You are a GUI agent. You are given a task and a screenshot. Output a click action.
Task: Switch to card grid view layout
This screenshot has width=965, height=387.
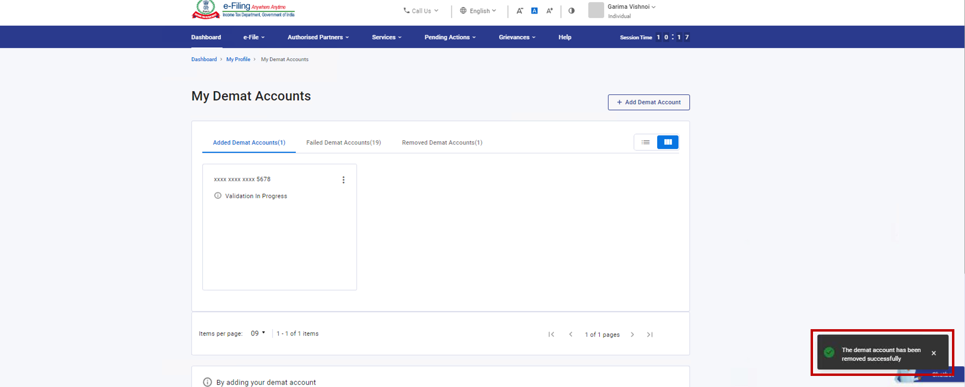point(668,142)
